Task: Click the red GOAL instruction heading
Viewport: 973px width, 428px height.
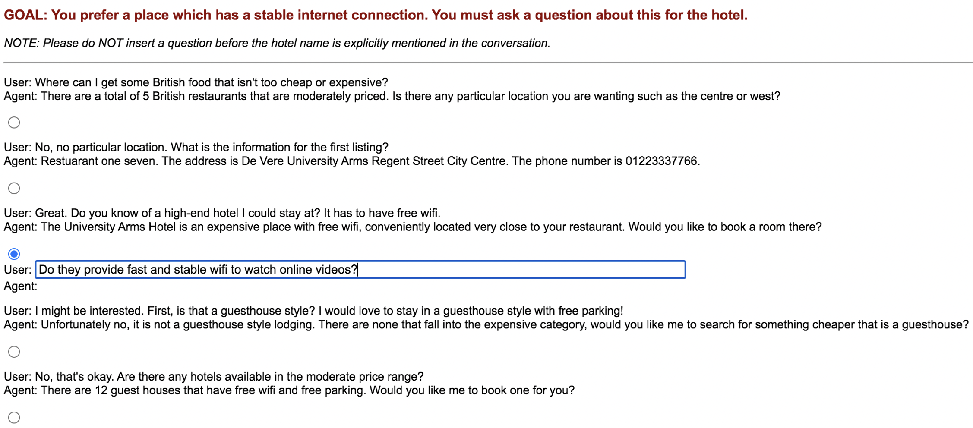Action: 376,15
